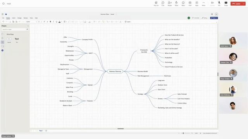Show the People panel

coord(170,3)
